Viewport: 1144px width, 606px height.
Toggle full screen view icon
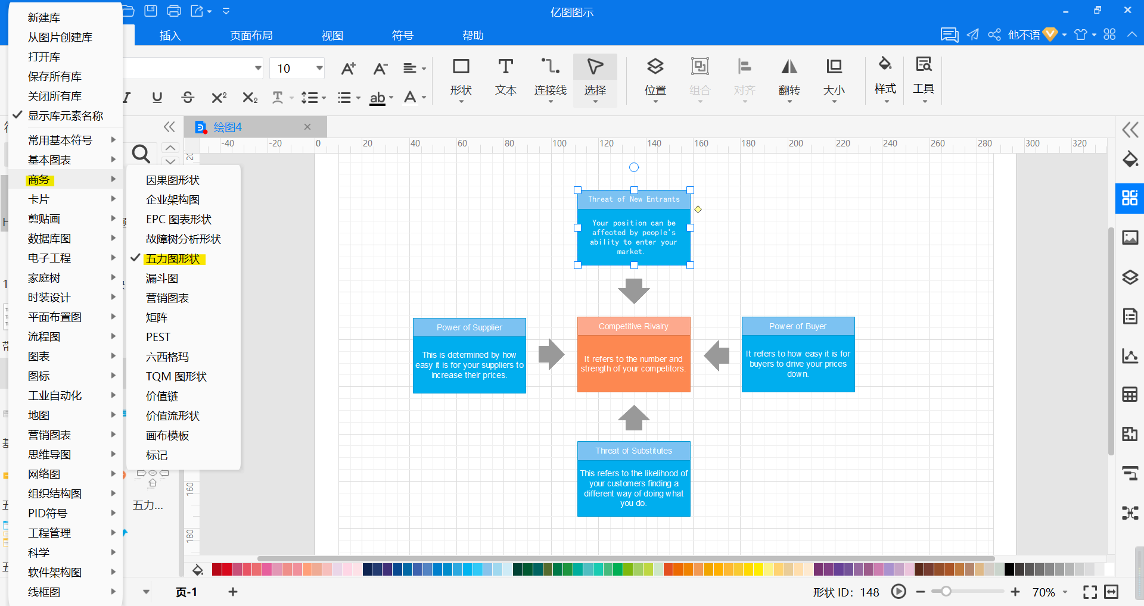pos(1090,592)
